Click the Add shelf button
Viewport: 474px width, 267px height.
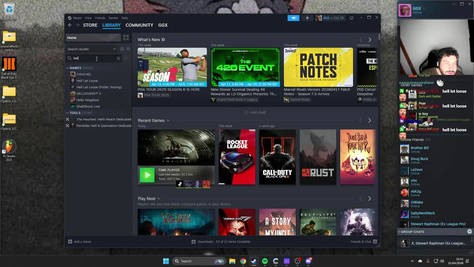[255, 112]
